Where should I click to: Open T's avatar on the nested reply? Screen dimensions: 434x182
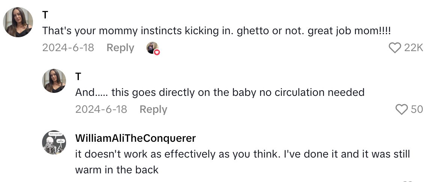click(56, 80)
